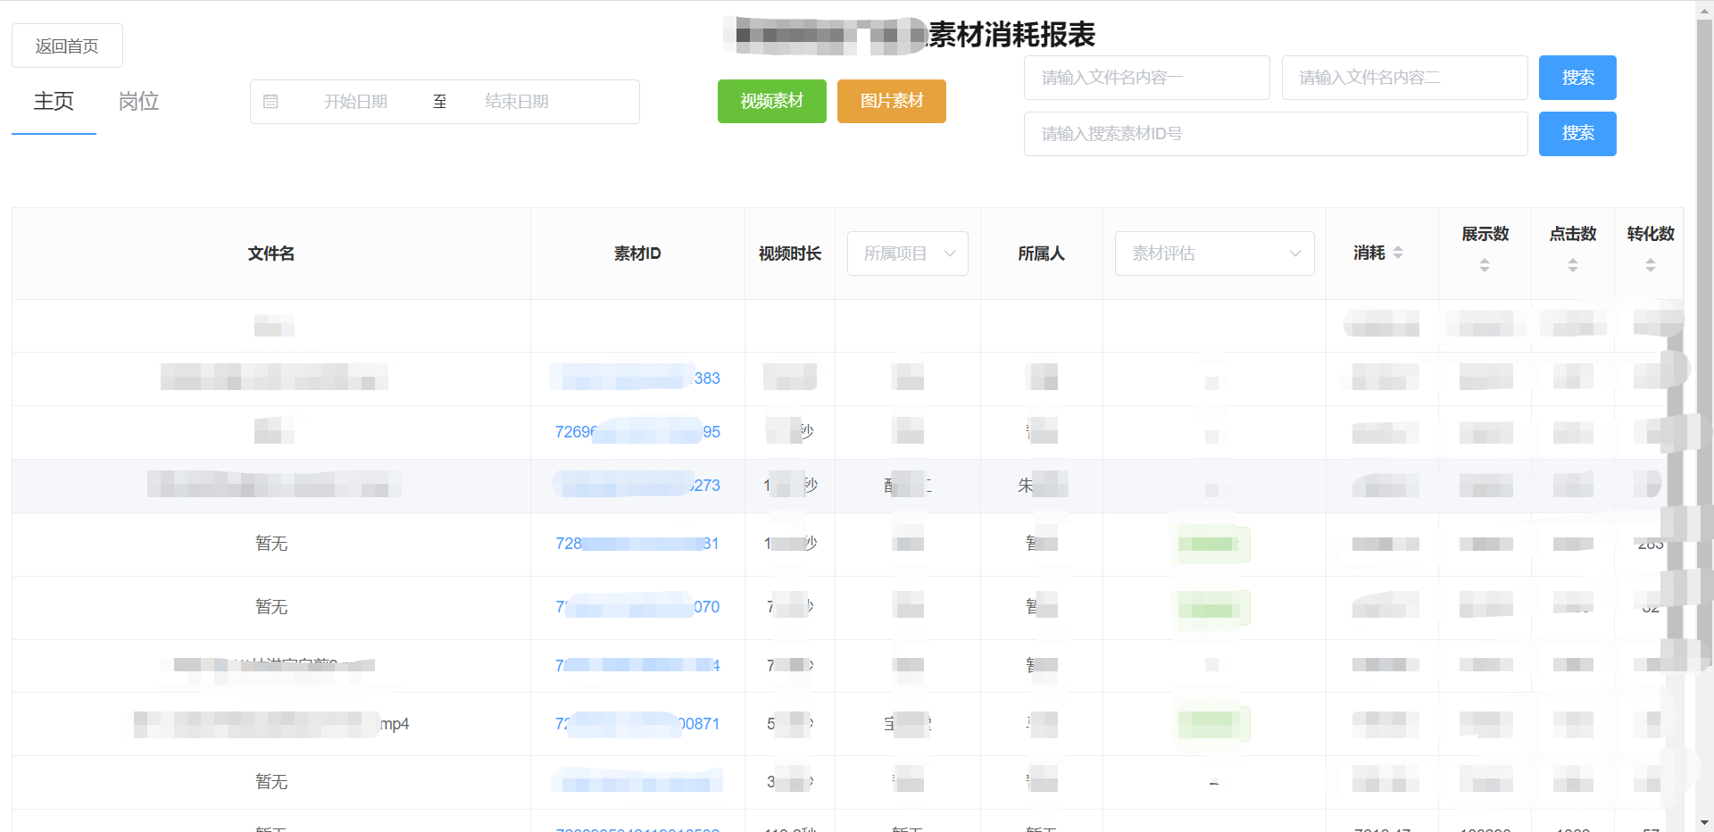
Task: Click the 素材消耗报表 page title
Action: click(x=1011, y=35)
